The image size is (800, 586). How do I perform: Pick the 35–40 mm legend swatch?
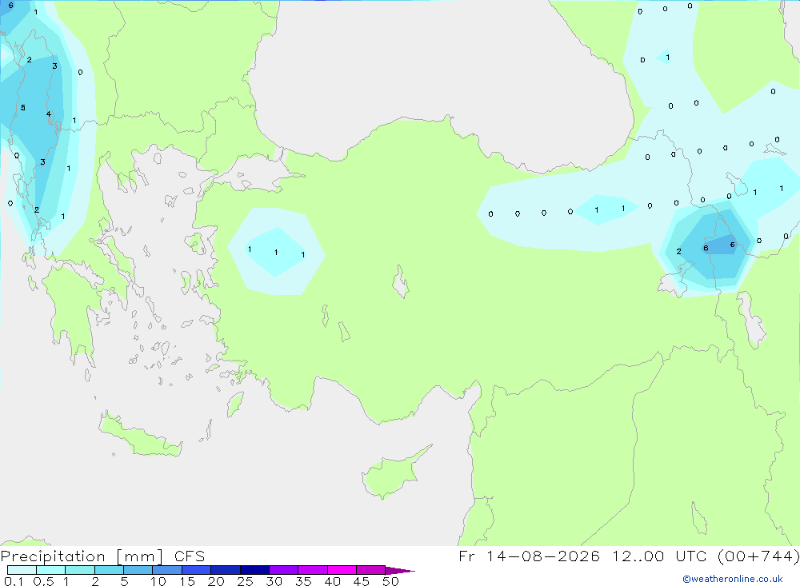coord(312,570)
